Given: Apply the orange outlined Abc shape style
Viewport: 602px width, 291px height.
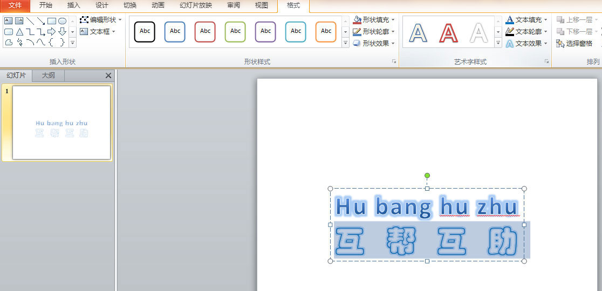Looking at the screenshot, I should [x=326, y=31].
